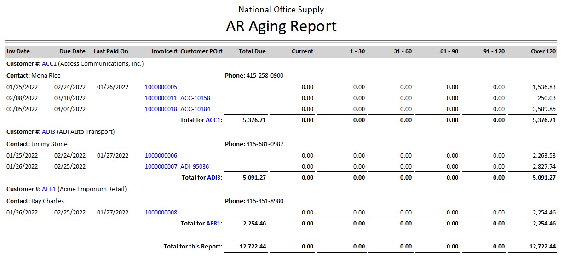The image size is (564, 259).
Task: Open customer PO ADI-95036
Action: point(195,167)
